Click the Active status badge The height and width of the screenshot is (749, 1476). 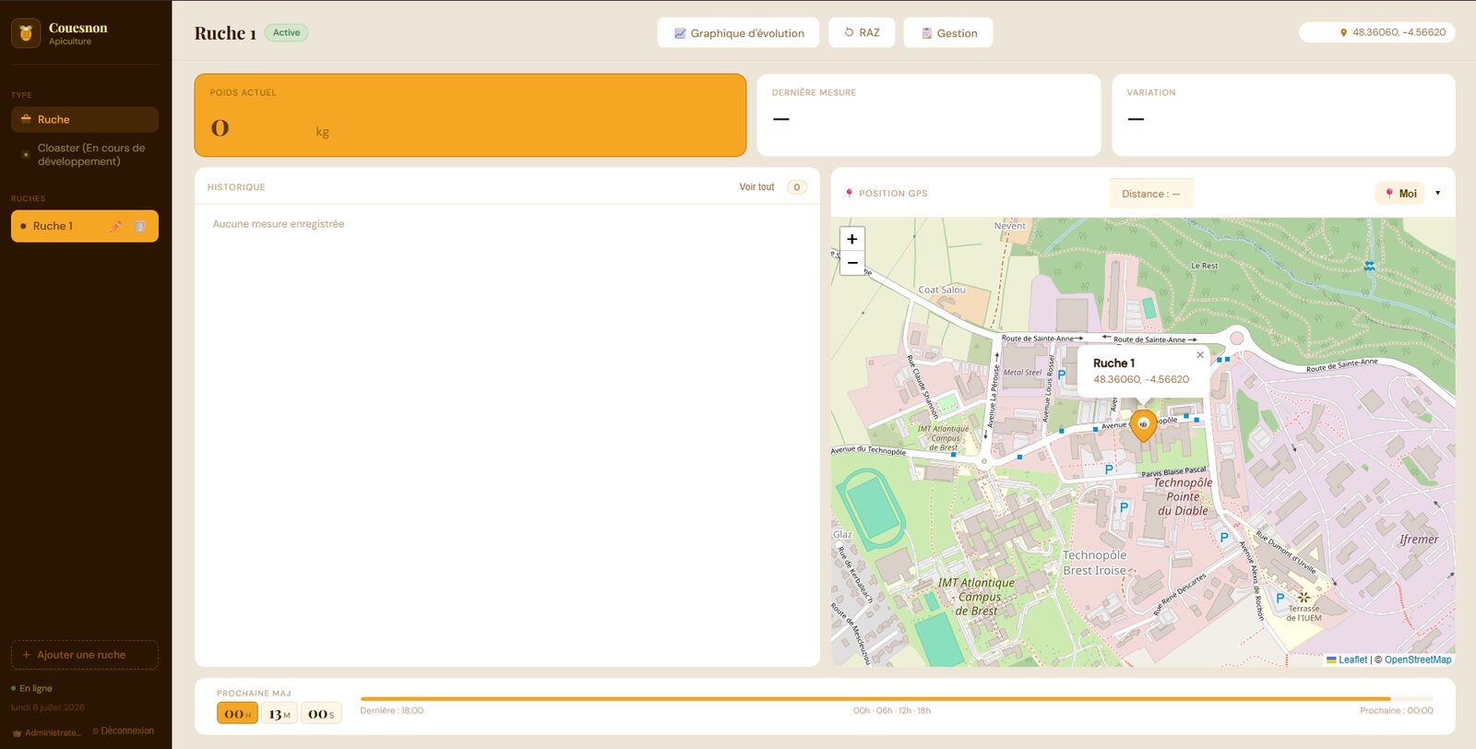(x=286, y=32)
